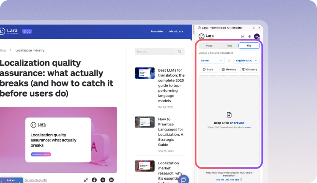Open 'Best LLMs for translation' article link
The width and height of the screenshot is (317, 183).
tap(171, 86)
